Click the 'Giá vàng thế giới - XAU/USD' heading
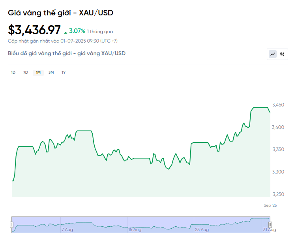The height and width of the screenshot is (250, 296). [61, 13]
